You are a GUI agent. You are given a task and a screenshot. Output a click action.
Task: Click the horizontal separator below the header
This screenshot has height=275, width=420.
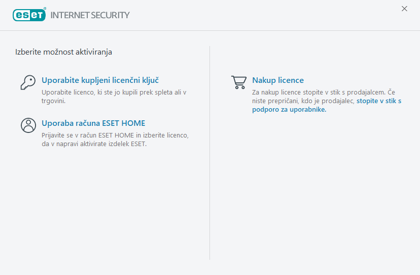coord(210,30)
